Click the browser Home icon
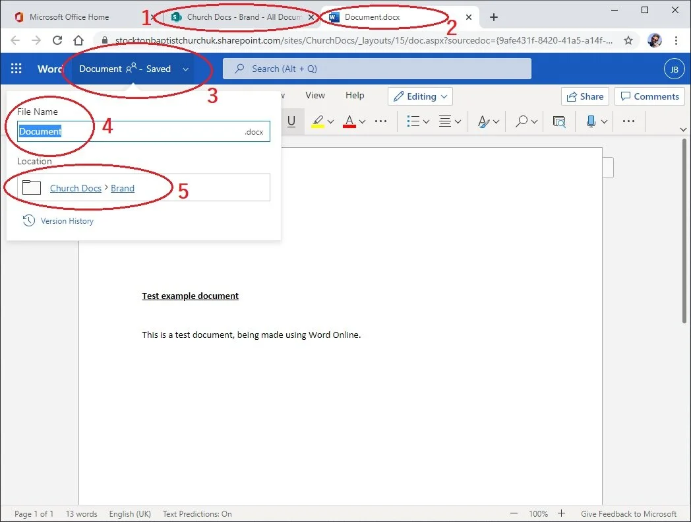Viewport: 691px width, 522px height. click(x=78, y=41)
